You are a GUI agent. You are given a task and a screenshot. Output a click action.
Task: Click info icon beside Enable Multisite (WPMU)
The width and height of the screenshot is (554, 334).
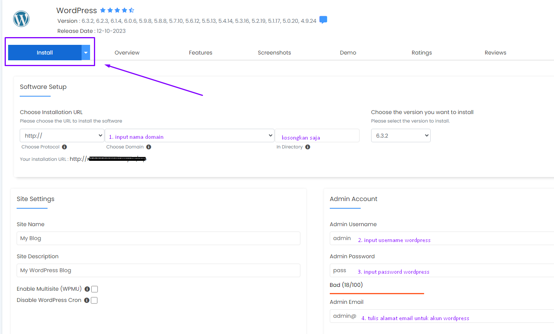coord(87,289)
